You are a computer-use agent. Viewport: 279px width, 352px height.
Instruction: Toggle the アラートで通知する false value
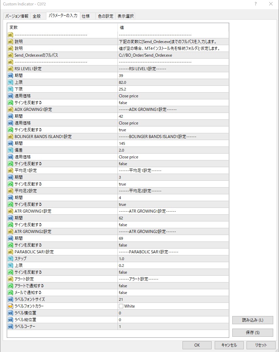173,286
